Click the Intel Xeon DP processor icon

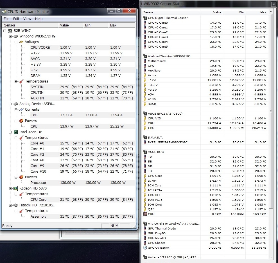[x=16, y=132]
